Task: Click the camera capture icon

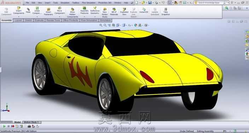Action: [x=29, y=126]
